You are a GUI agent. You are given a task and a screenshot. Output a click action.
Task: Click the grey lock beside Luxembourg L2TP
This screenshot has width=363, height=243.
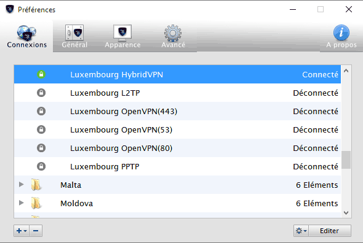[41, 93]
